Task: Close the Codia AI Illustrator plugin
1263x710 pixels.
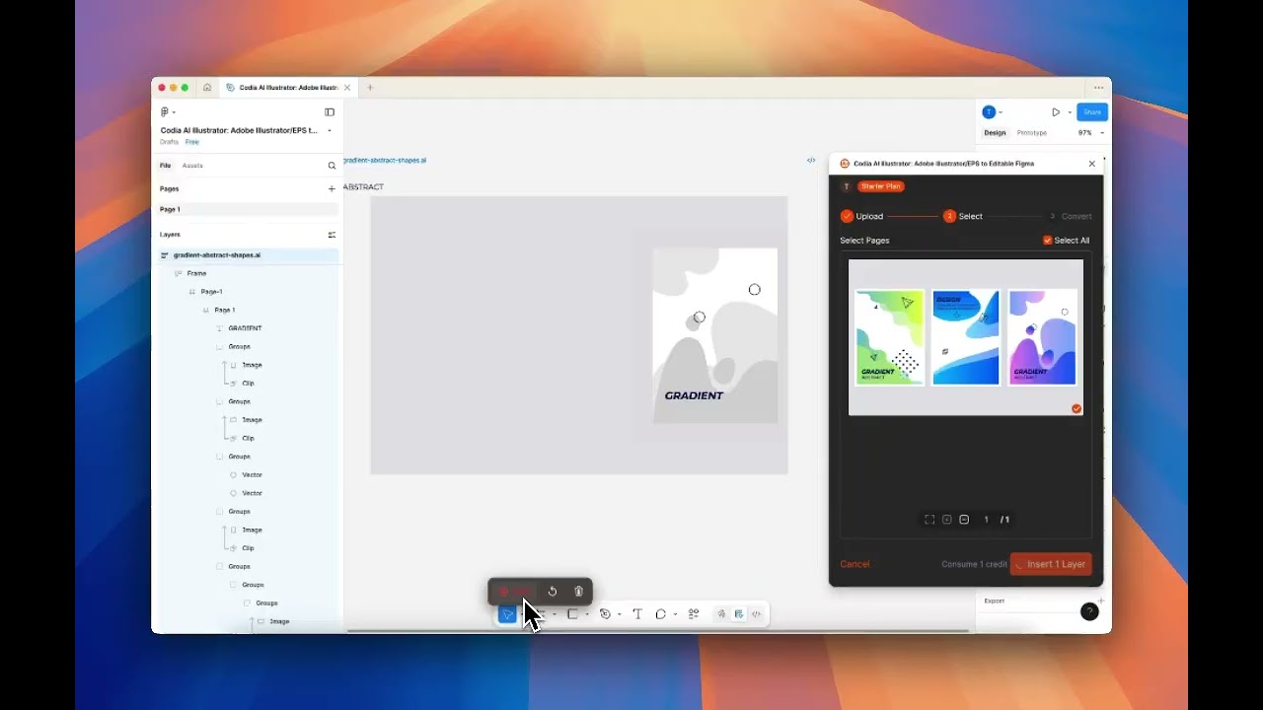Action: 1091,164
